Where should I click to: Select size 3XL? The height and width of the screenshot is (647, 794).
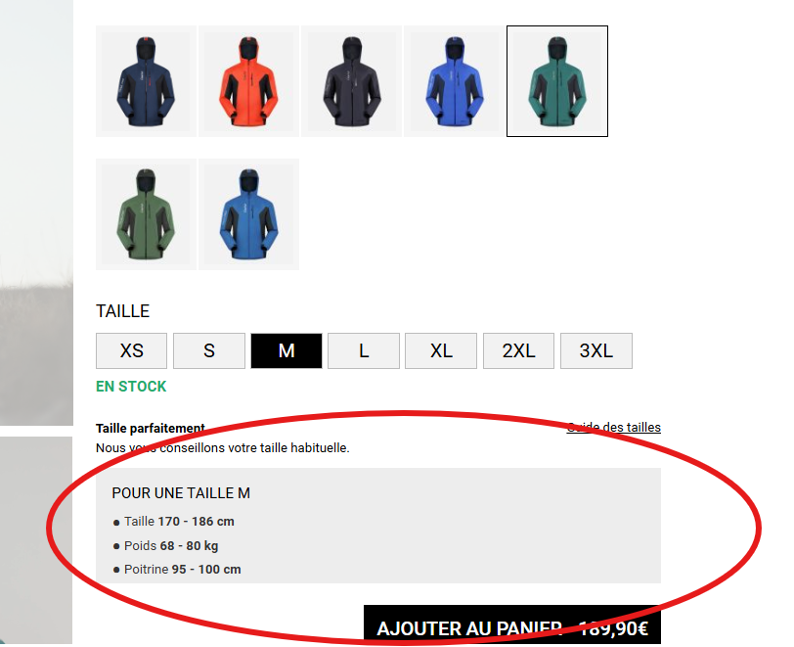pyautogui.click(x=596, y=350)
